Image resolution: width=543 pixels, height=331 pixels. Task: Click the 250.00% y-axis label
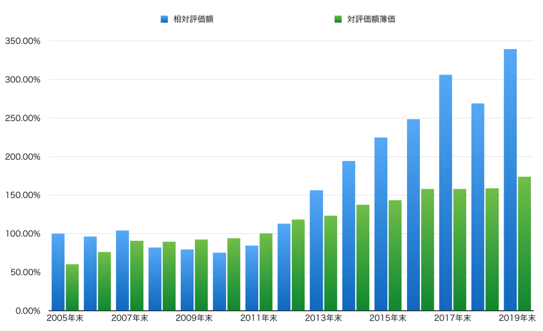[23, 118]
